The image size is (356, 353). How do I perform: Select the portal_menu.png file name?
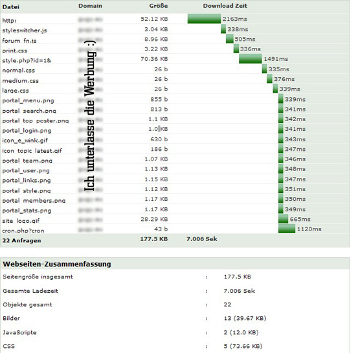28,100
